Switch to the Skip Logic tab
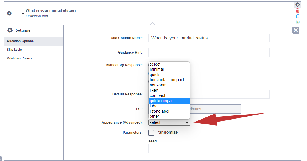Image resolution: width=307 pixels, height=161 pixels. [14, 50]
